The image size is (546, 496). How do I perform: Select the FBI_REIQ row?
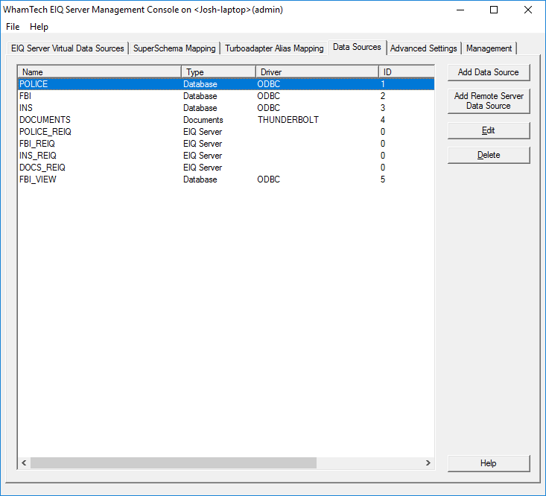pos(226,144)
